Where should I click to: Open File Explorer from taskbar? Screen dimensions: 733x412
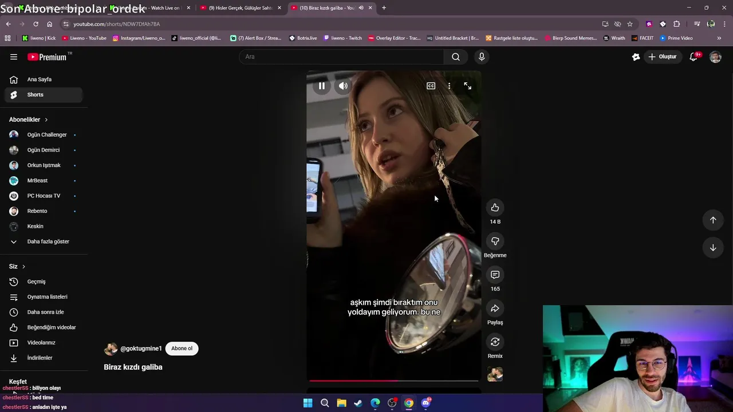click(x=341, y=403)
